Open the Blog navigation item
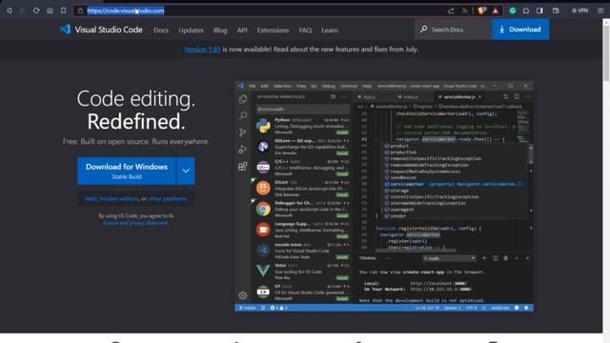 220,30
